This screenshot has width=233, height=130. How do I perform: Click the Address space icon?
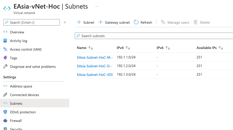click(x=5, y=86)
